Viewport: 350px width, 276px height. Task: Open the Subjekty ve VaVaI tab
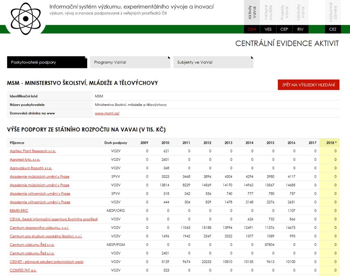(x=213, y=62)
